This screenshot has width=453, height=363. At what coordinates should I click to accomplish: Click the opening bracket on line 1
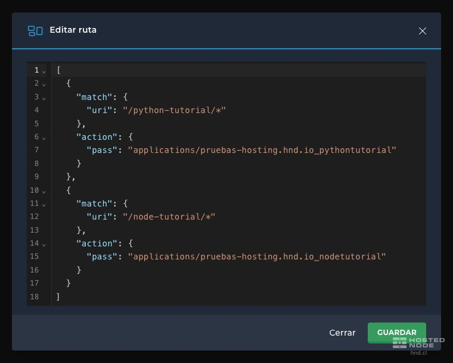pyautogui.click(x=58, y=70)
